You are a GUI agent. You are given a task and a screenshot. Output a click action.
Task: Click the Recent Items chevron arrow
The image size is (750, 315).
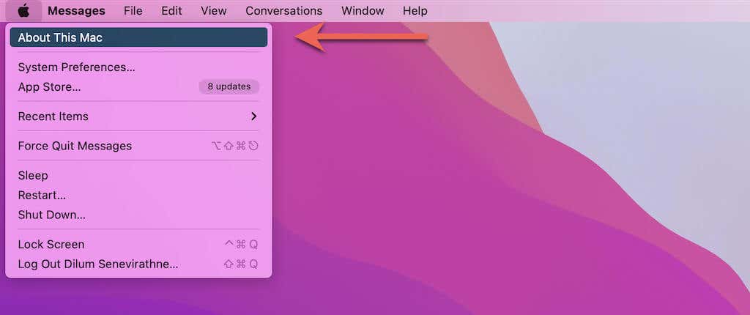coord(254,116)
